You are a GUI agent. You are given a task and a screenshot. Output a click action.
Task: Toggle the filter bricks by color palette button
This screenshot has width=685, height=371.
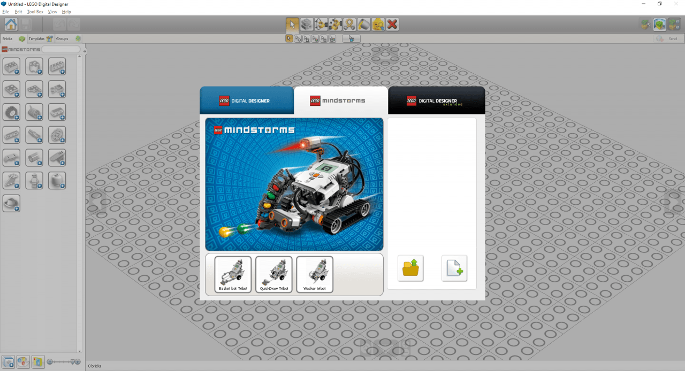[x=23, y=362]
